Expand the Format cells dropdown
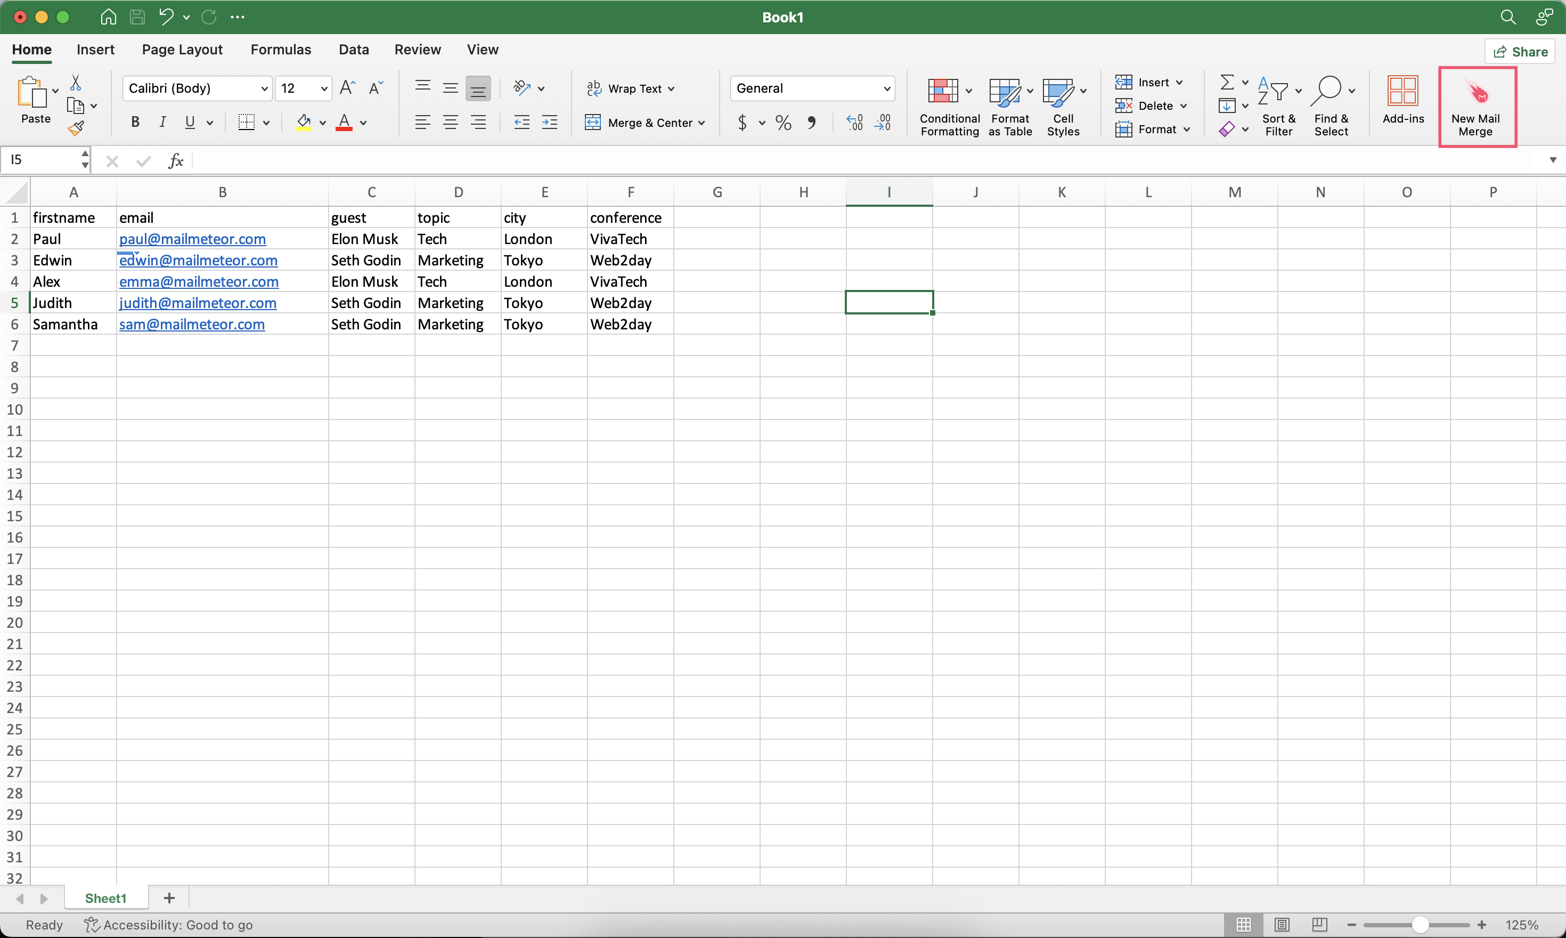The image size is (1566, 938). [1188, 129]
